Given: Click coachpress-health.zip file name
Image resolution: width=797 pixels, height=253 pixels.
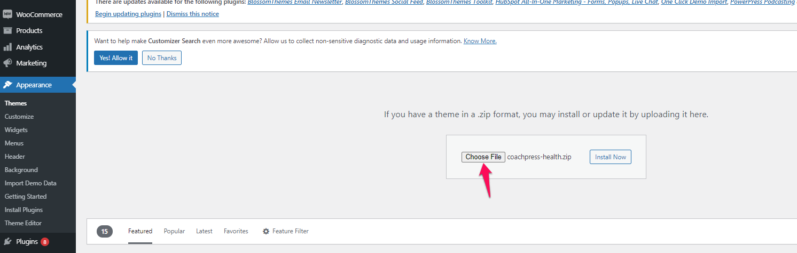Looking at the screenshot, I should pyautogui.click(x=540, y=157).
